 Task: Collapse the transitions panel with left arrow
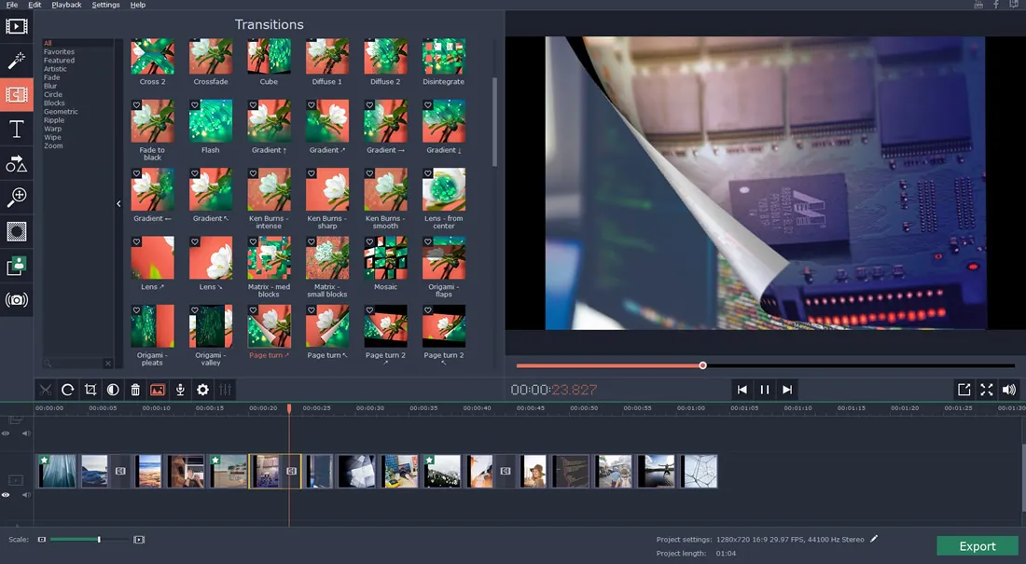coord(118,203)
